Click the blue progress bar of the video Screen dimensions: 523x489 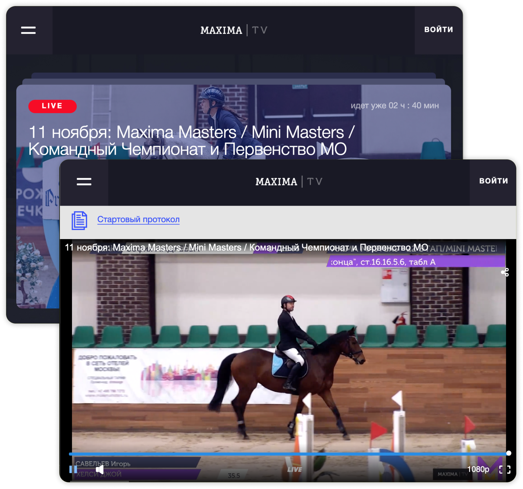tap(287, 452)
